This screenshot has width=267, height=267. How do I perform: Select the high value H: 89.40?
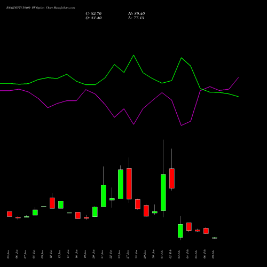(136, 14)
